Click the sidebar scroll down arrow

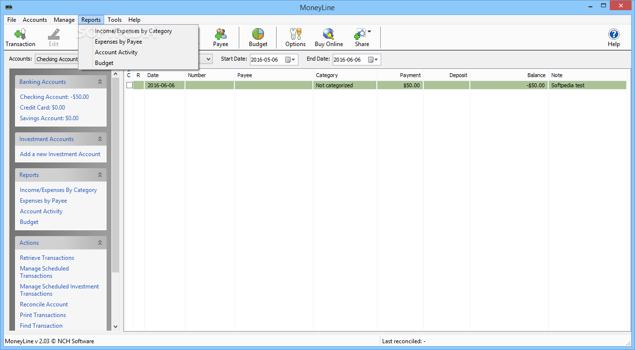pos(115,327)
